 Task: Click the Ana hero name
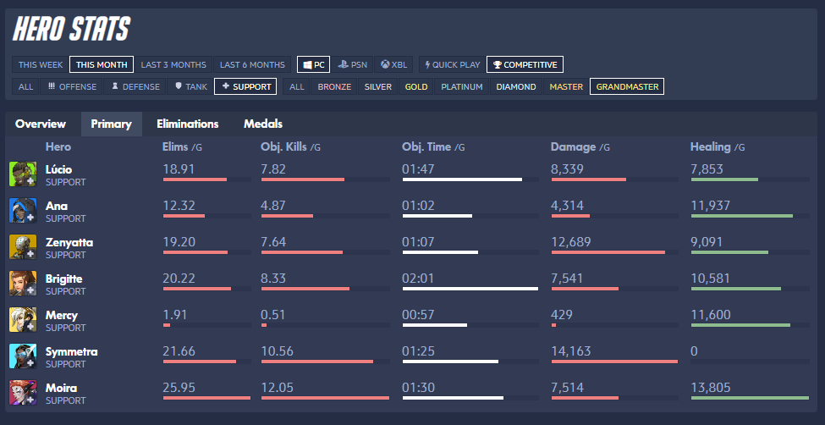(x=57, y=206)
